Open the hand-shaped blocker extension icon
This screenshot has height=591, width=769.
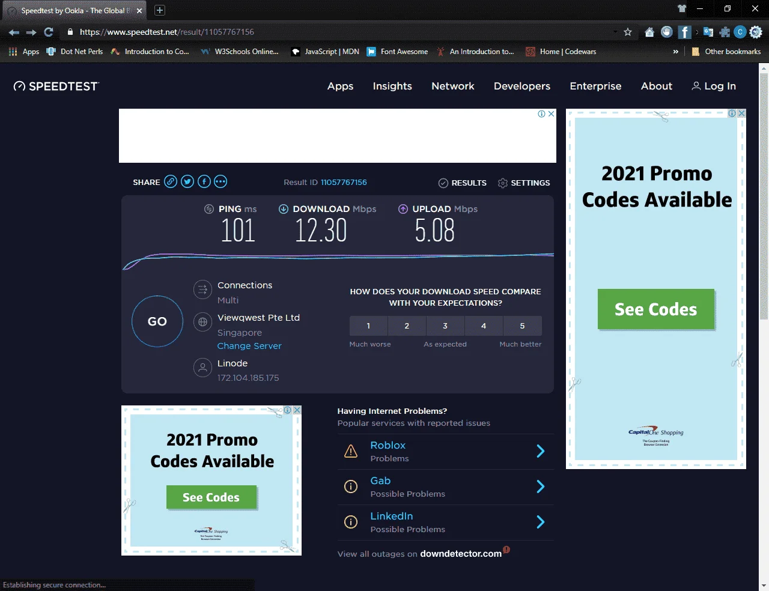click(667, 32)
